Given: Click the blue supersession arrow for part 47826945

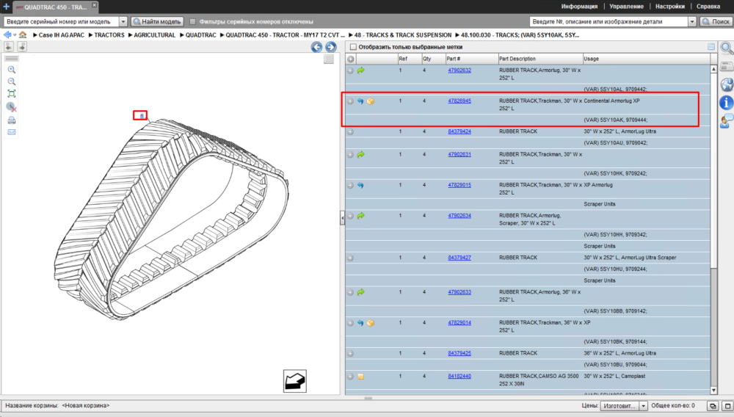Looking at the screenshot, I should (x=360, y=101).
